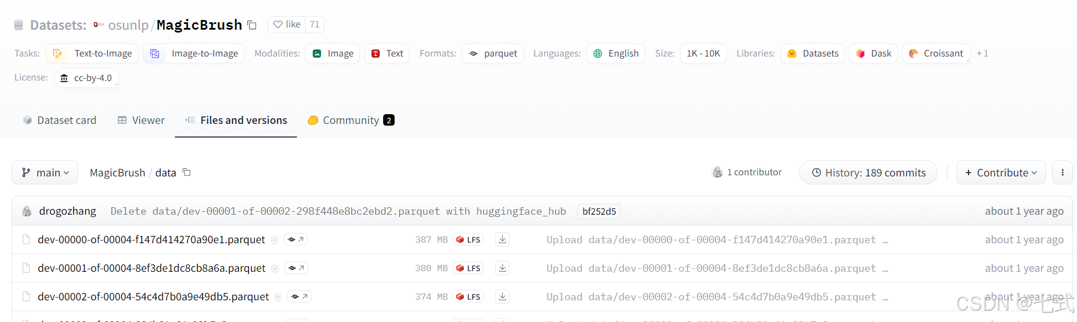This screenshot has width=1077, height=322.
Task: Open Upload commit for dev-00000 file
Action: [717, 240]
